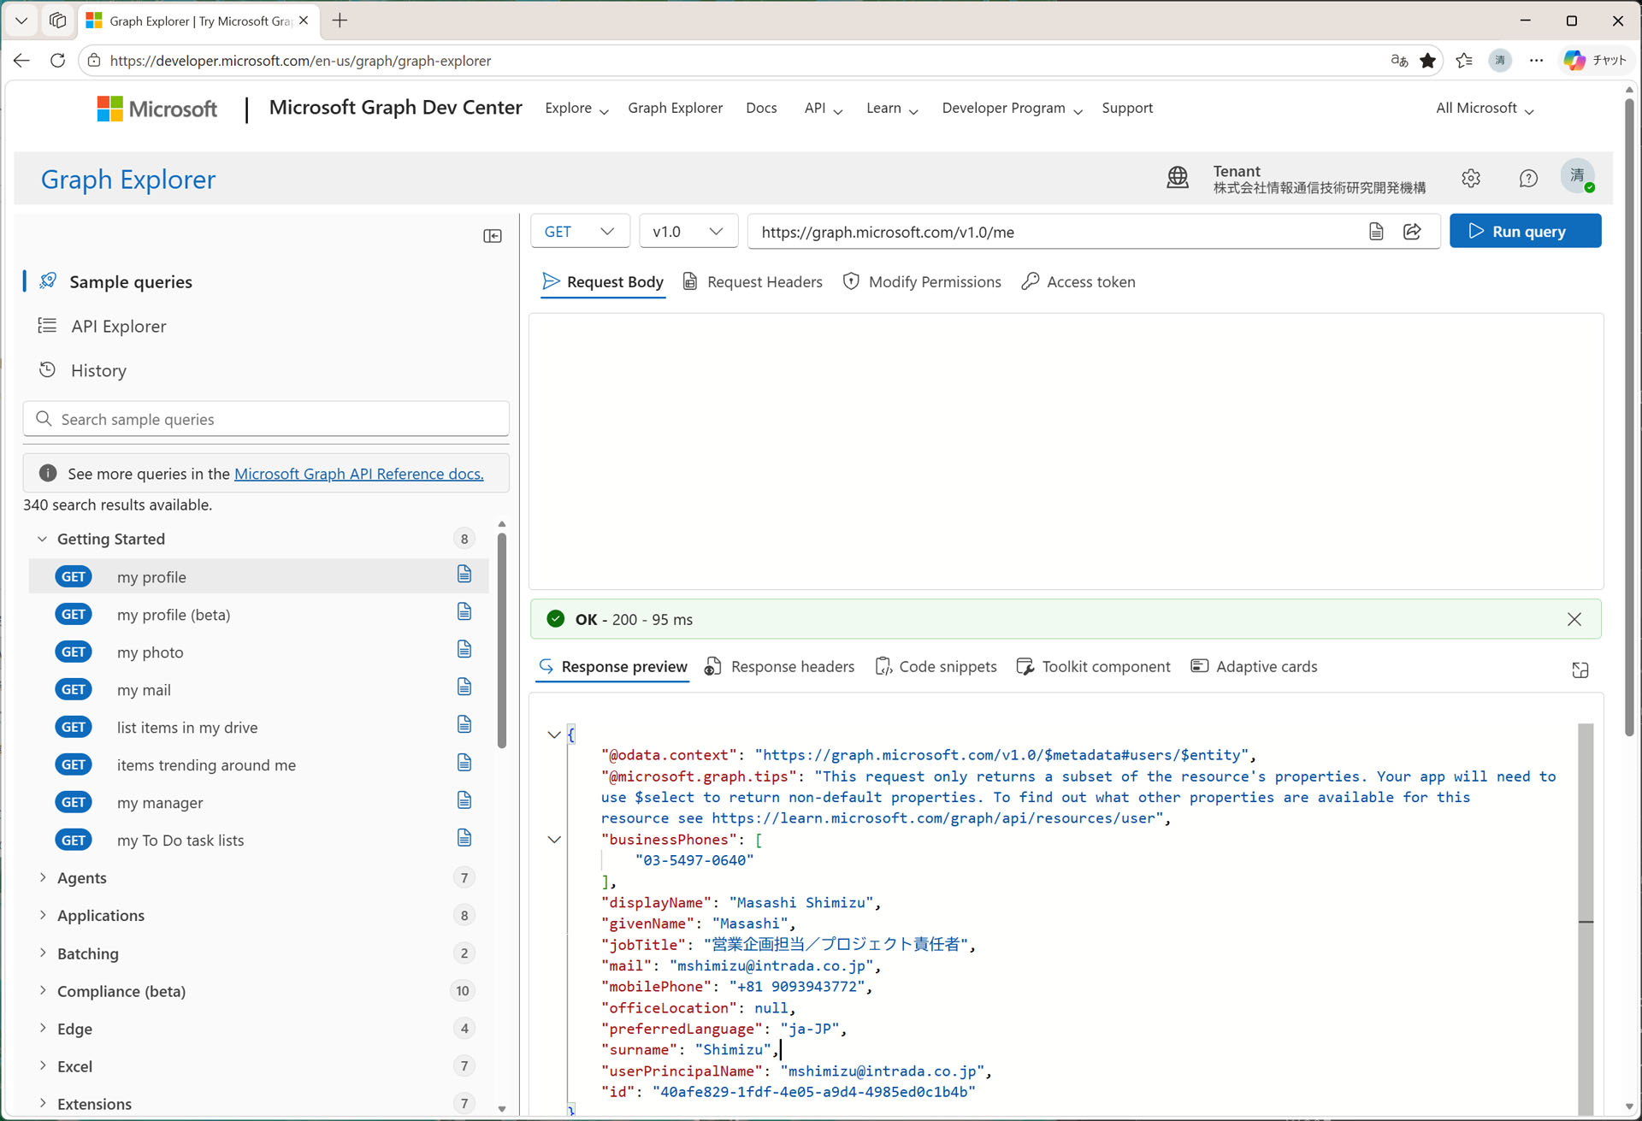
Task: Switch to the Response headers tab
Action: point(779,667)
